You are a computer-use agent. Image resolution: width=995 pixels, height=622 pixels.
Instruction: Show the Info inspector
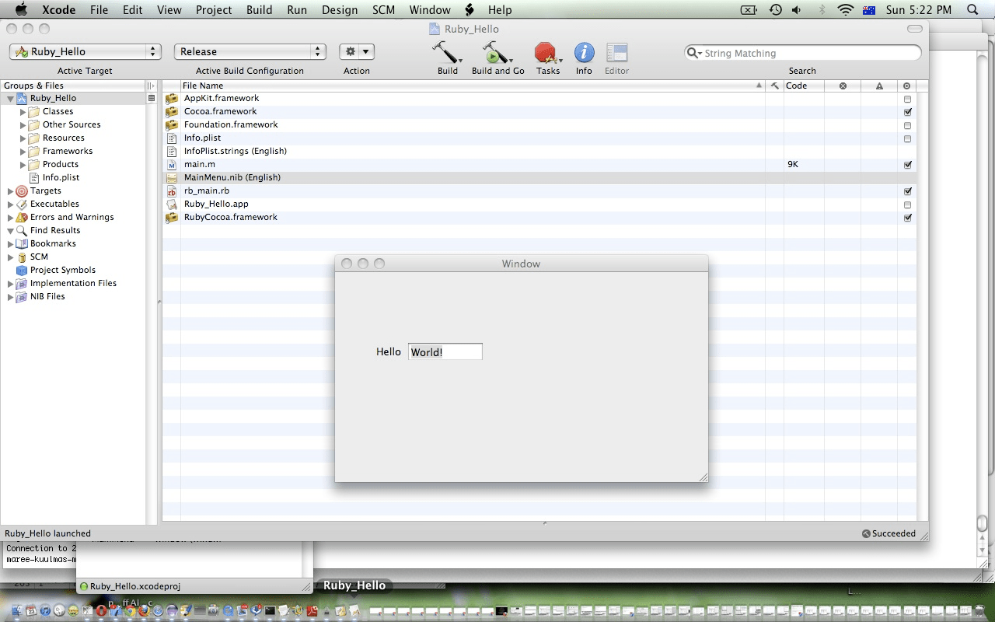tap(583, 54)
